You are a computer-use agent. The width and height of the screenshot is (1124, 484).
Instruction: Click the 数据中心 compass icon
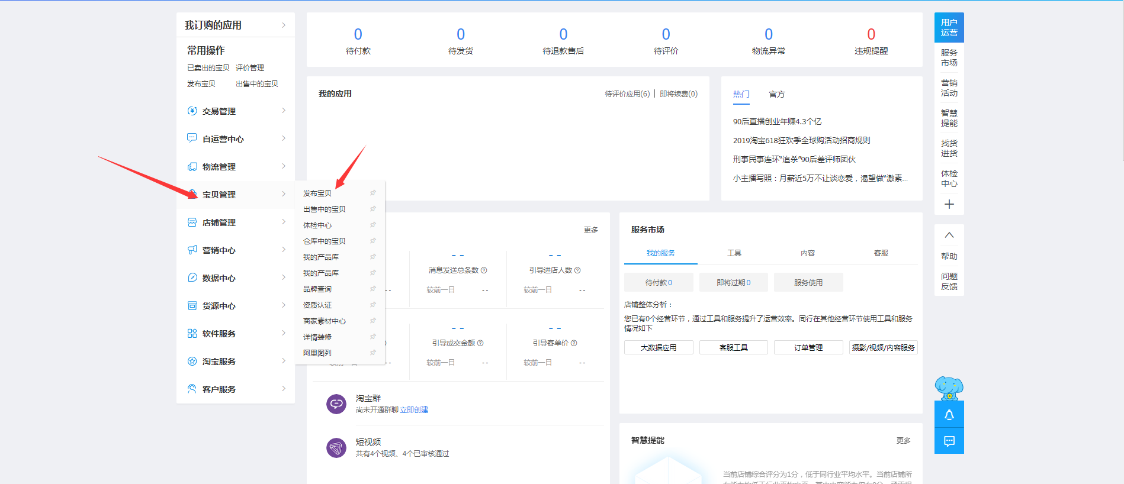pos(192,278)
